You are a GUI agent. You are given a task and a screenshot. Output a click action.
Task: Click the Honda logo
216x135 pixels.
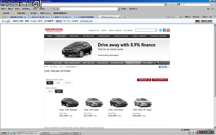click(54, 30)
